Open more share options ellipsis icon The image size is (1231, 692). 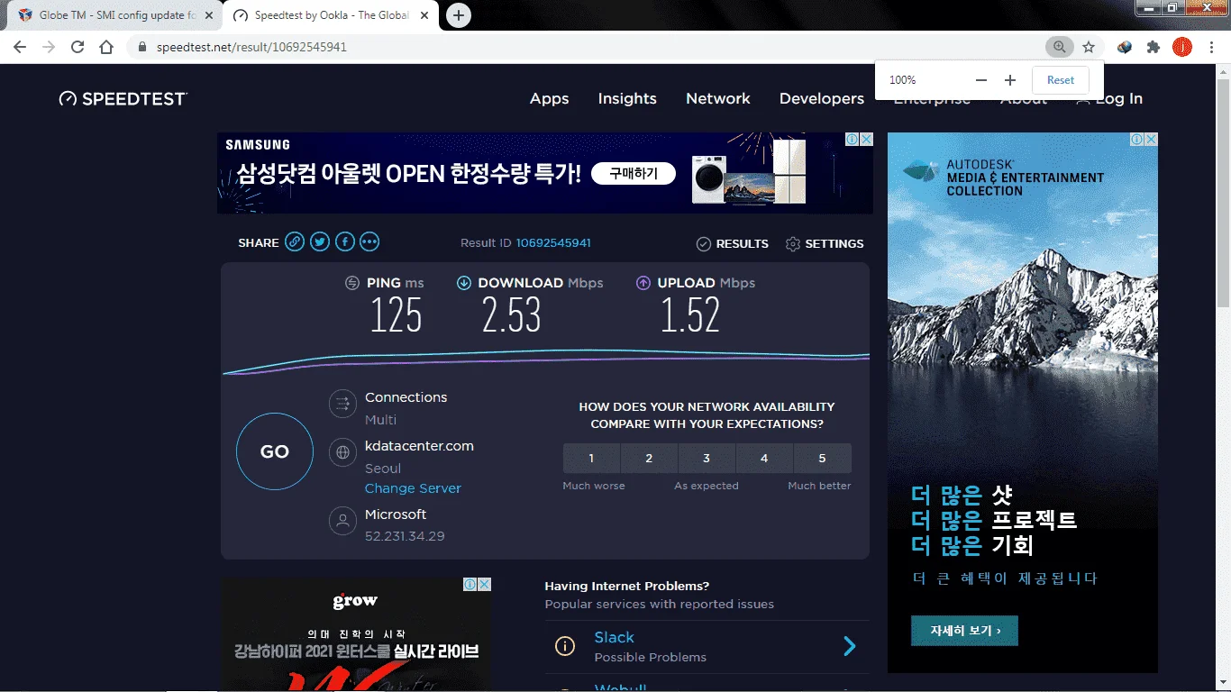[369, 241]
